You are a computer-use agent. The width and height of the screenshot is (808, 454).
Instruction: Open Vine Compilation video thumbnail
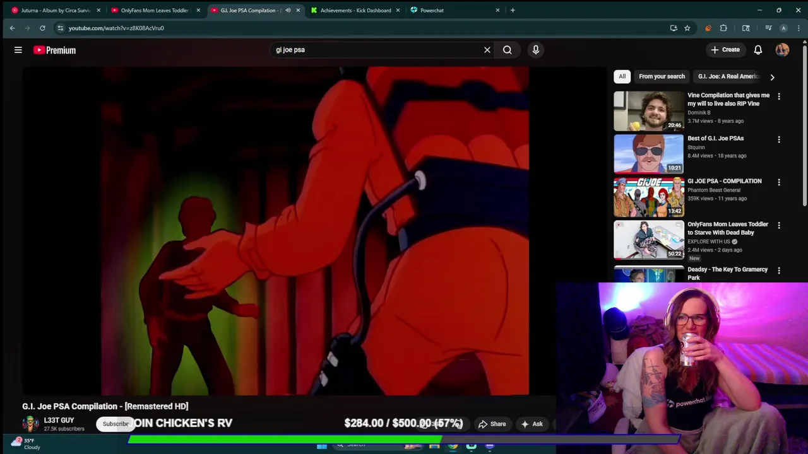(x=649, y=111)
